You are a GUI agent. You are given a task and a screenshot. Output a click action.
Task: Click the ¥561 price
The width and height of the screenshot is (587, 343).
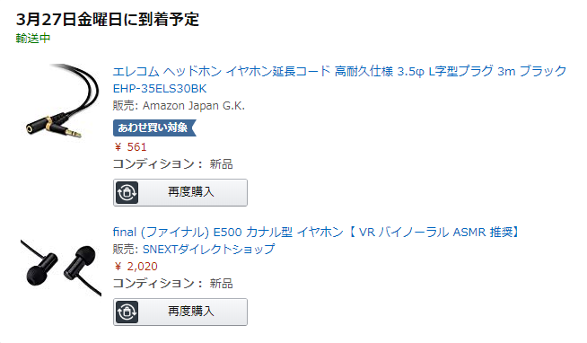(130, 146)
